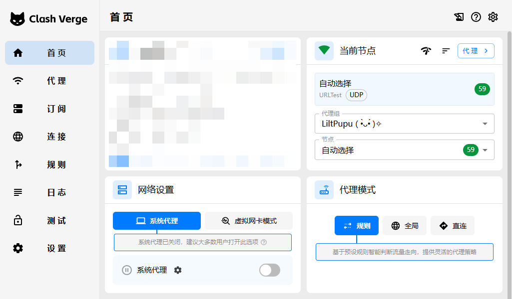Click the speed test icon in current node header
Image resolution: width=512 pixels, height=299 pixels.
point(426,51)
